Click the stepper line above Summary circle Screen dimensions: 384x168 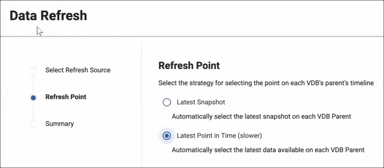coord(33,111)
